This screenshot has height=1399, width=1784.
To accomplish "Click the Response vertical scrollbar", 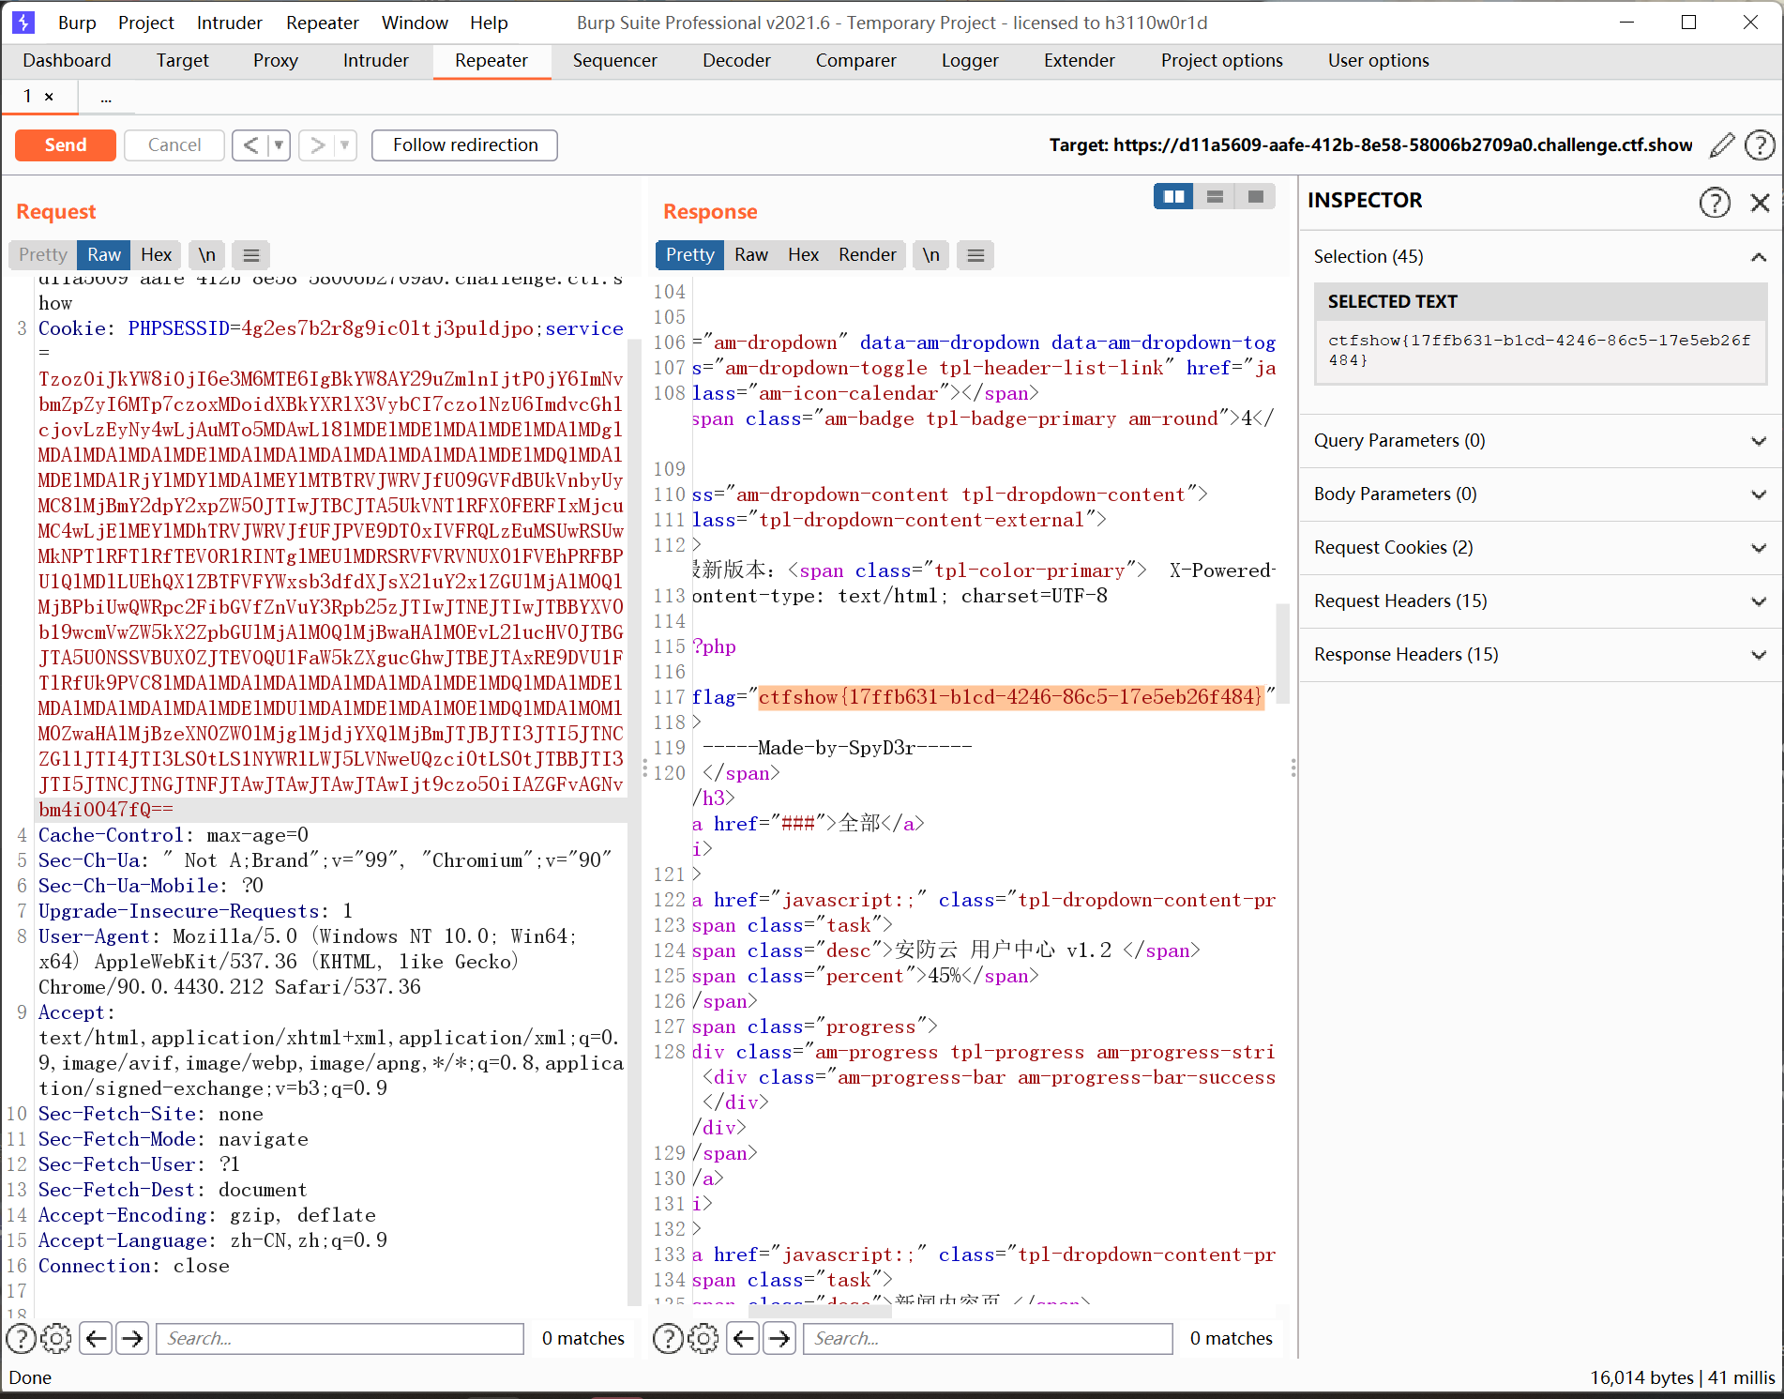I will click(1282, 654).
